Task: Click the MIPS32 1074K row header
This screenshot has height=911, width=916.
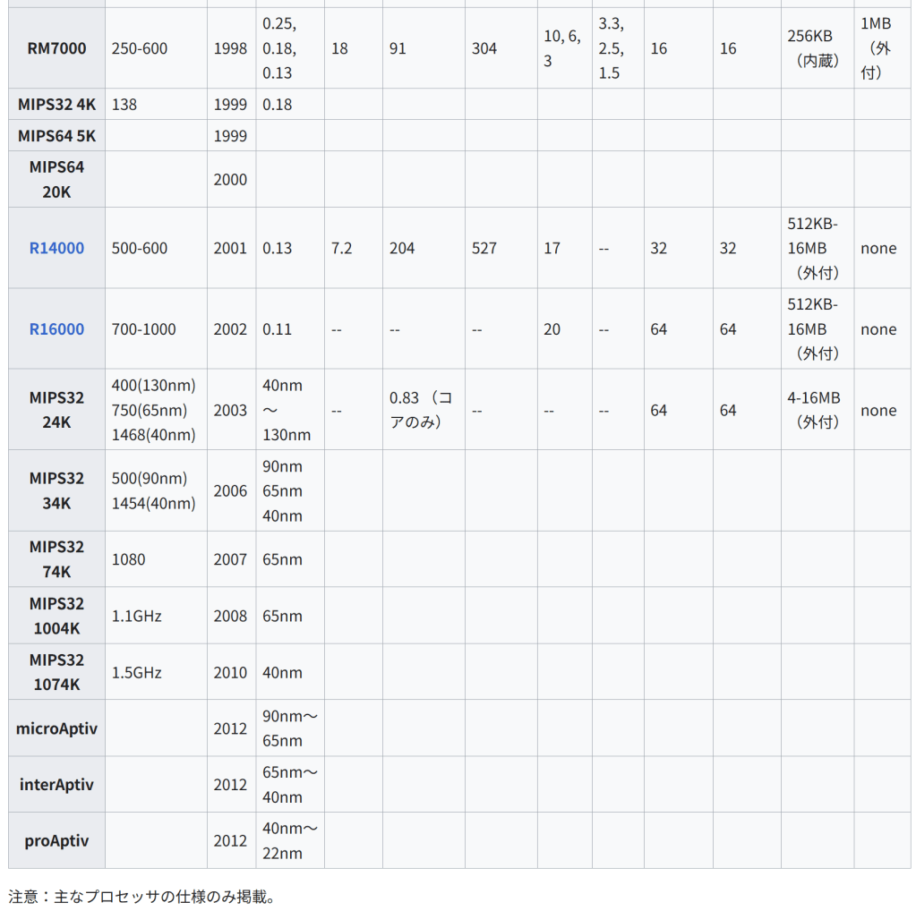Action: [56, 672]
